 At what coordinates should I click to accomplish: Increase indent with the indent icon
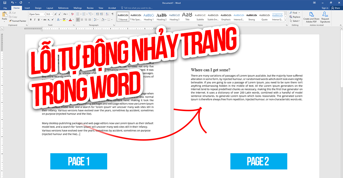[101, 14]
